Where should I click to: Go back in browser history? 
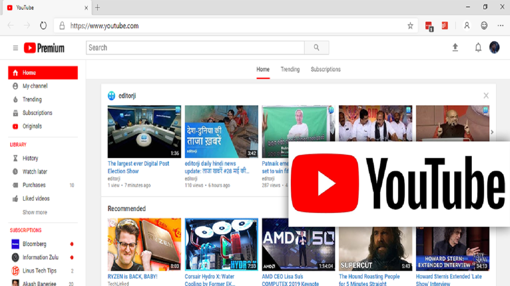click(x=11, y=26)
